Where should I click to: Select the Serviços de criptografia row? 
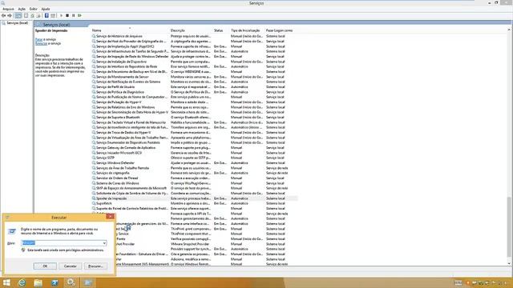pos(194,173)
